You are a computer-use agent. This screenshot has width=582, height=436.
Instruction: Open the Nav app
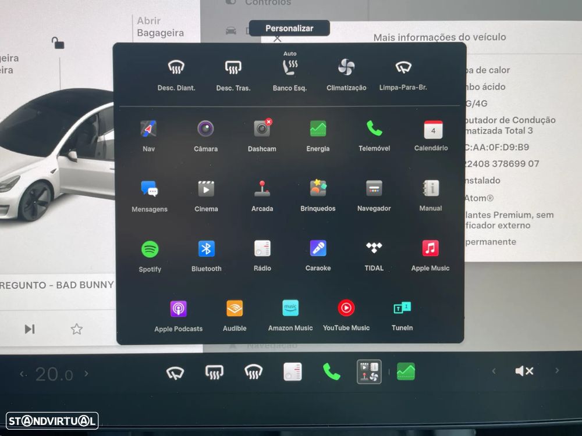tap(148, 135)
